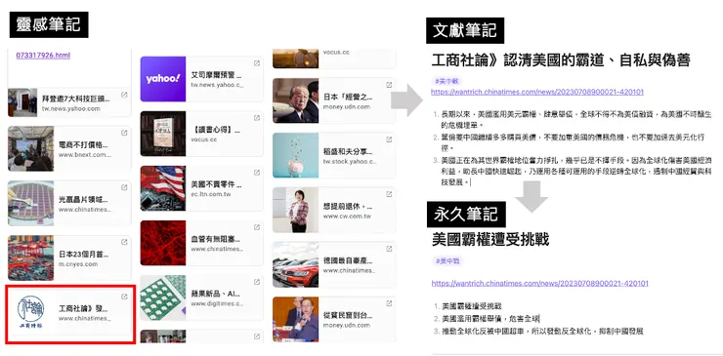Open external link icon on 美國不賣零件 card
The width and height of the screenshot is (723, 356).
[257, 173]
